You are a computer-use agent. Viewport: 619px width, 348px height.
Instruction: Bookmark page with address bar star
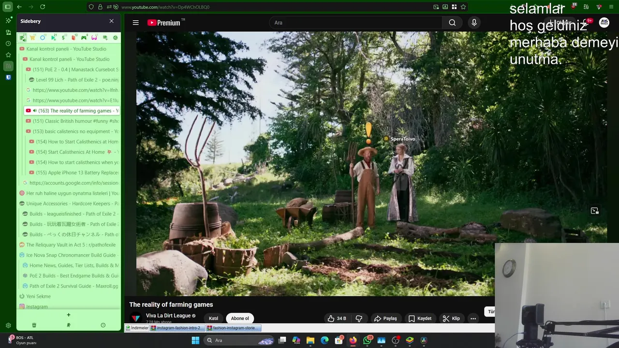click(463, 7)
